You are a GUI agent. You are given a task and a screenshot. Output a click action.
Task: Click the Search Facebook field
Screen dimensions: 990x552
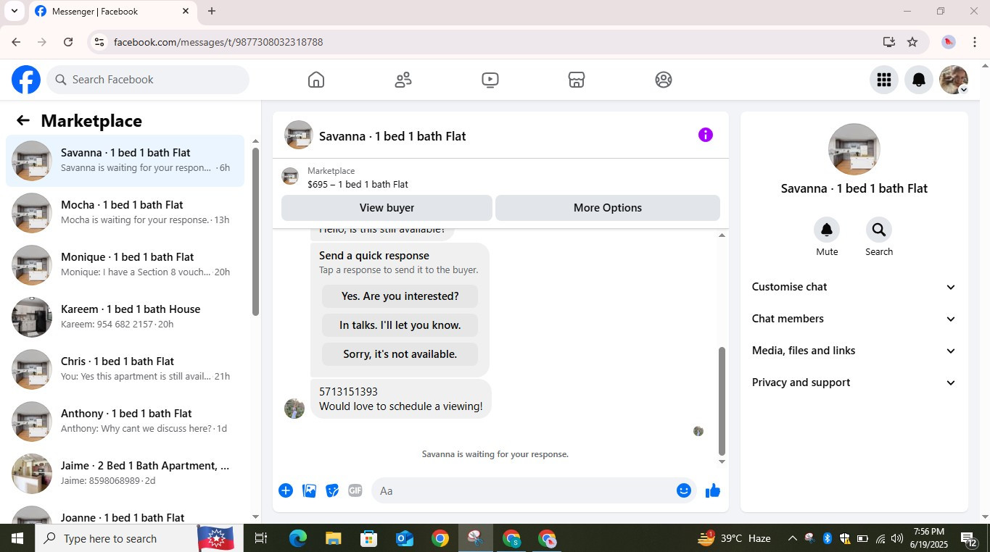pyautogui.click(x=148, y=80)
